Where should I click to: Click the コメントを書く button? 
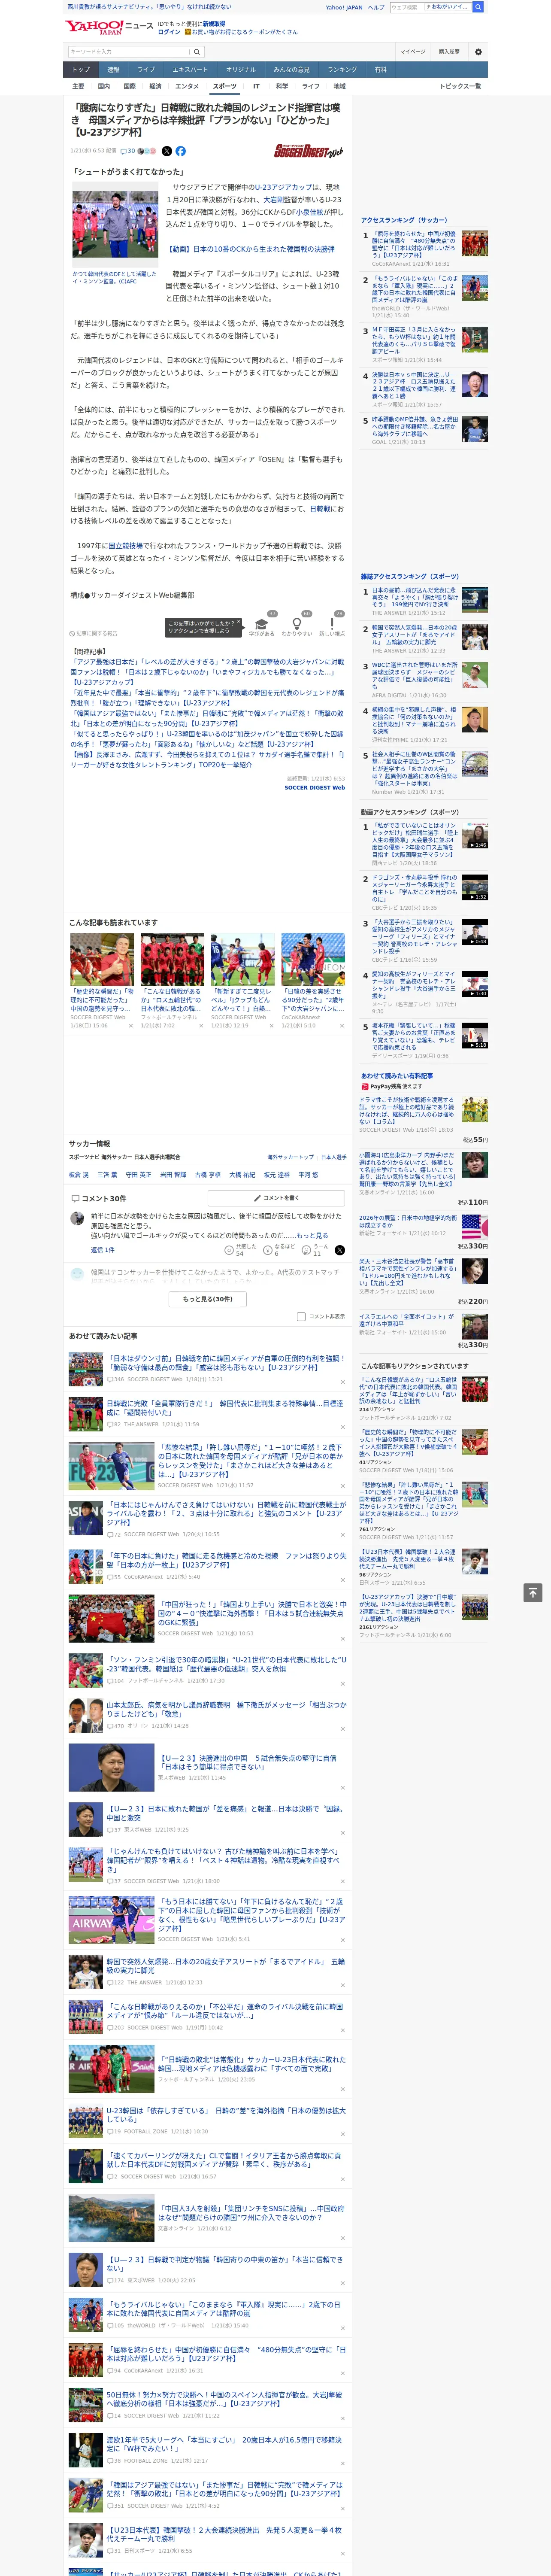(276, 1197)
